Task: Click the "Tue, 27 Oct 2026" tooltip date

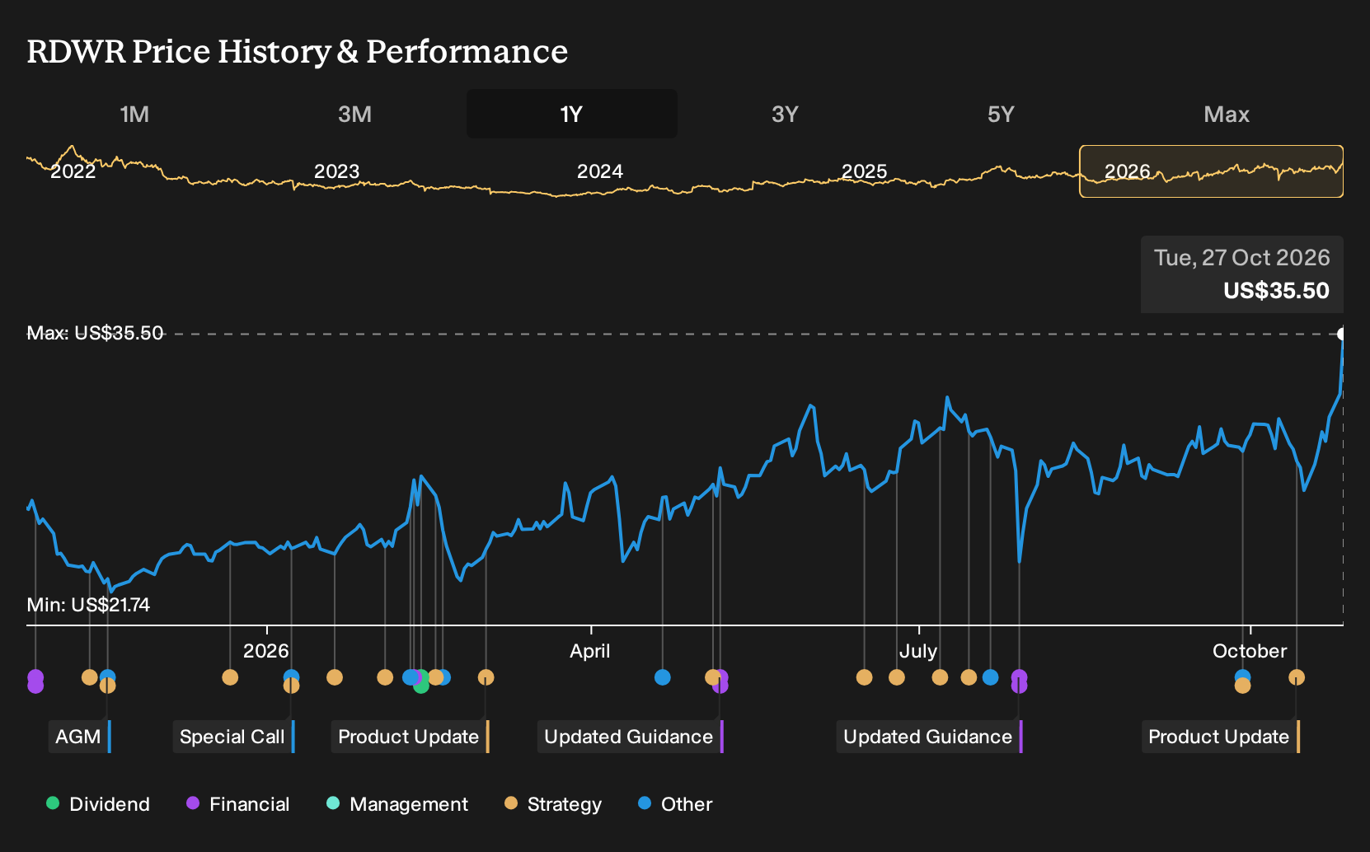Action: click(1242, 258)
